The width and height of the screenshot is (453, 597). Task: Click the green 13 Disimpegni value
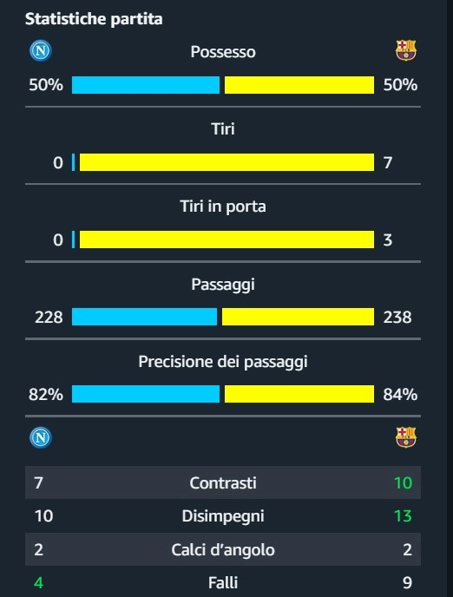pyautogui.click(x=403, y=516)
